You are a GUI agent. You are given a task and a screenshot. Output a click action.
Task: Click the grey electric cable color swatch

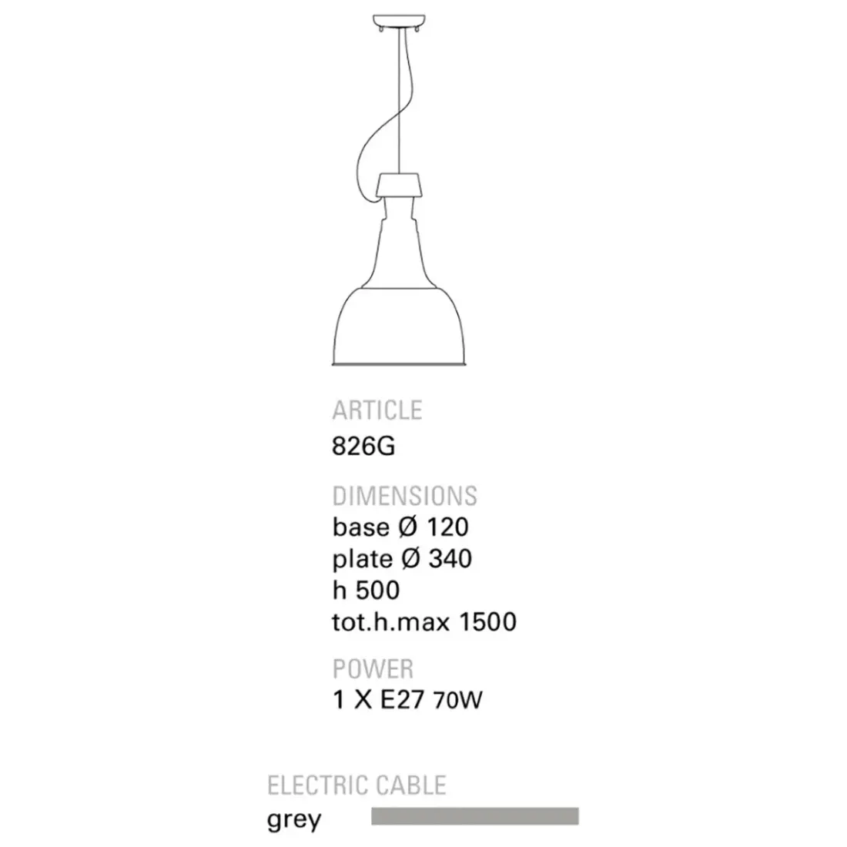coord(474,816)
